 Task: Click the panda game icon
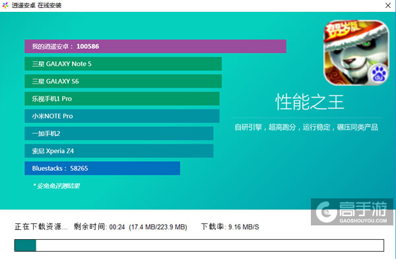(356, 53)
